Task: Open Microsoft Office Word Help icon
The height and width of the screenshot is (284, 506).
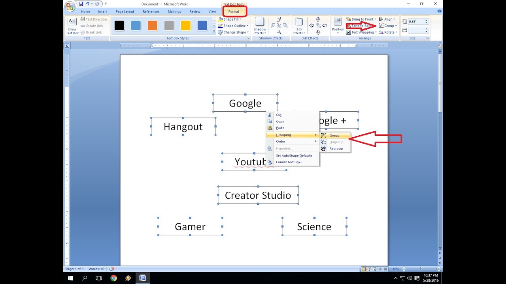Action: click(440, 11)
